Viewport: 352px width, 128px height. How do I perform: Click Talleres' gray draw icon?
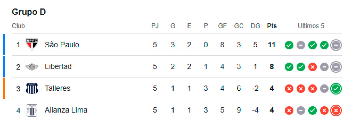click(324, 89)
